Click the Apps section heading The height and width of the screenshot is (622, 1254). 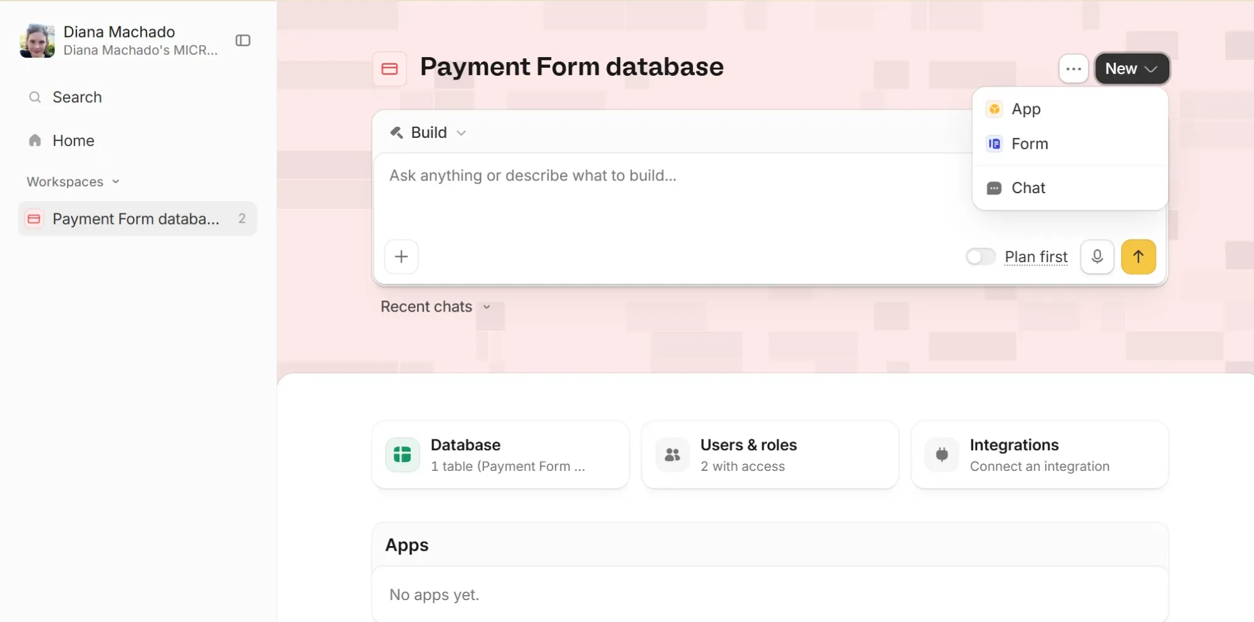[407, 545]
